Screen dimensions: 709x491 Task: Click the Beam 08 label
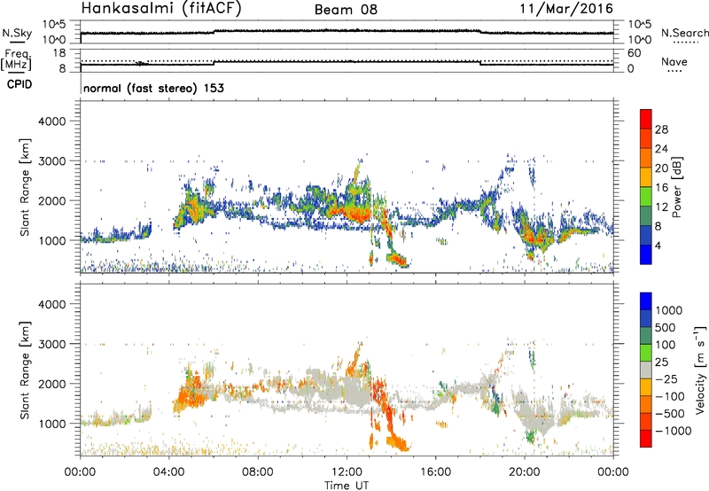point(346,10)
